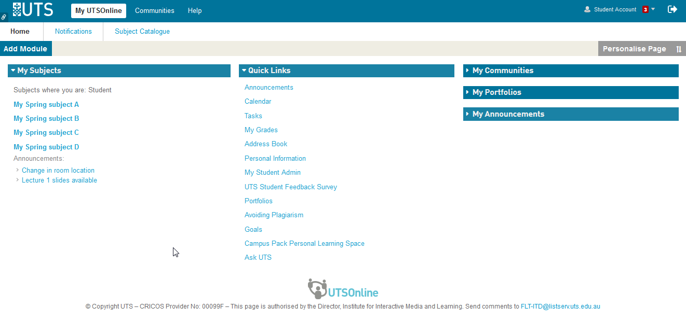Open Lecture 1 slides available announcement
The image size is (686, 321).
point(59,180)
